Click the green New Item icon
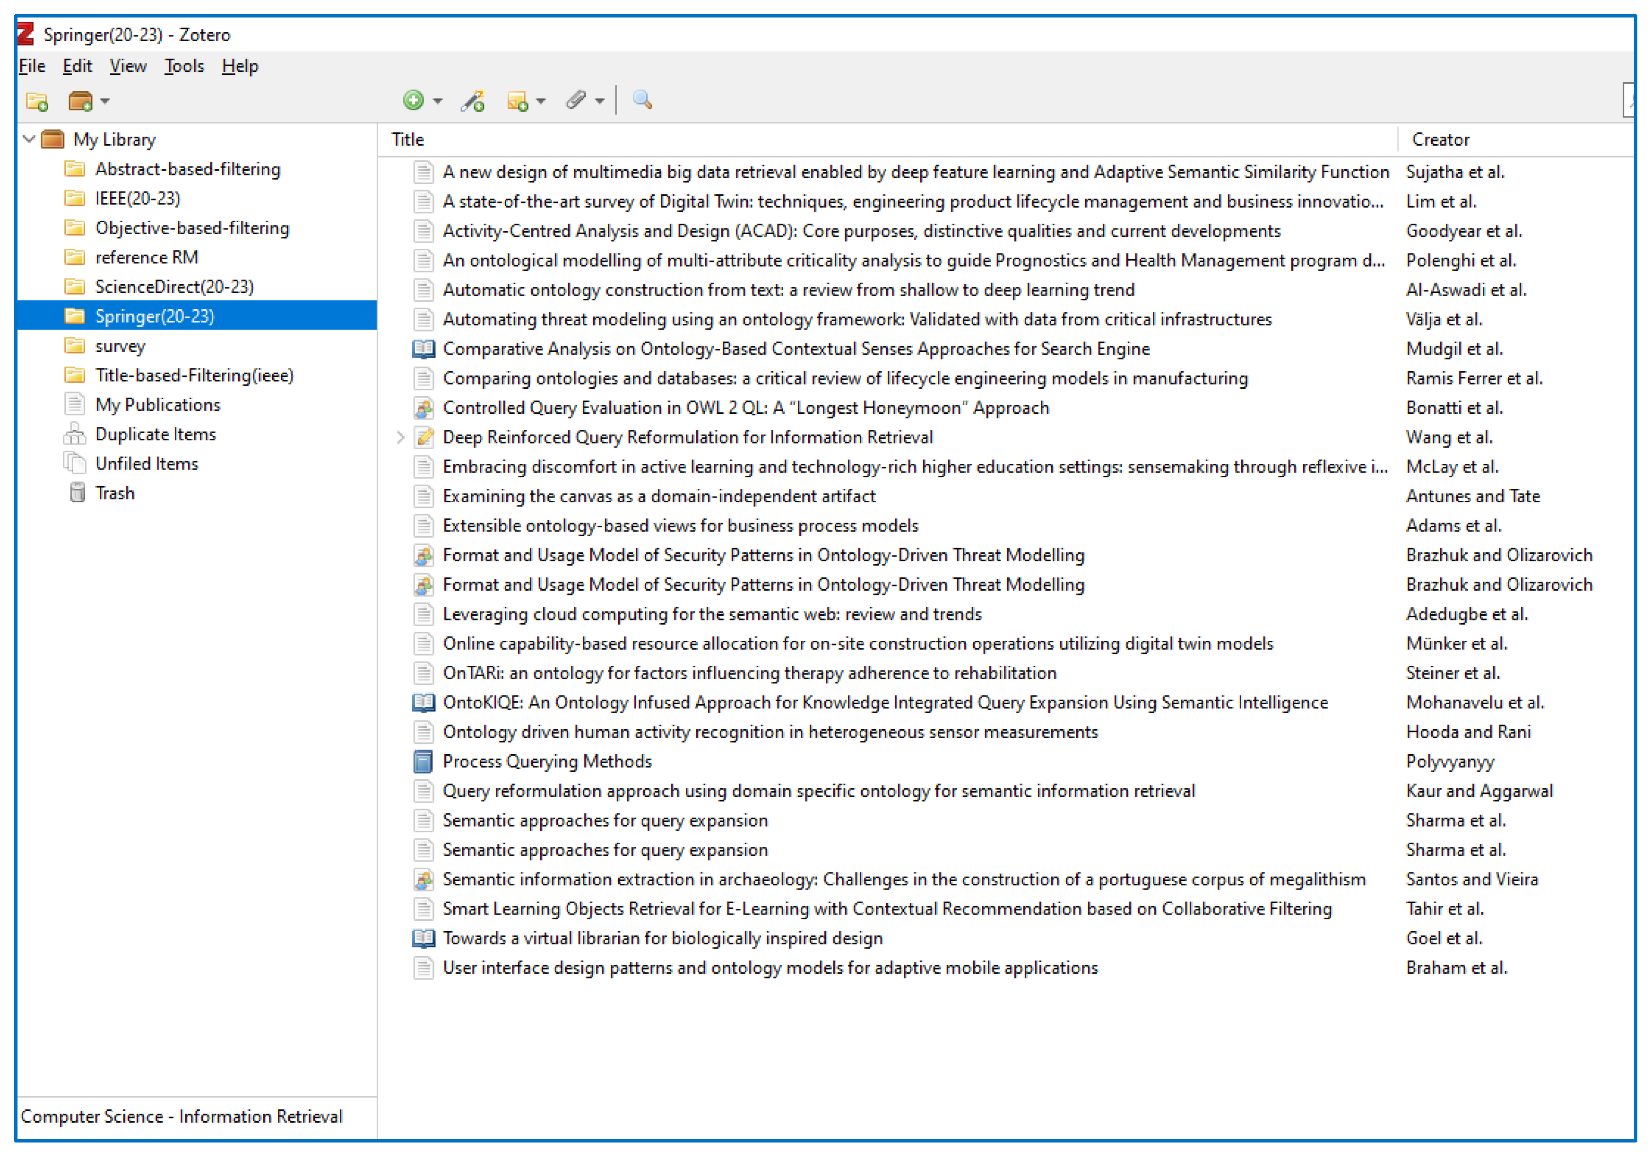Viewport: 1652px width, 1160px height. [x=413, y=100]
